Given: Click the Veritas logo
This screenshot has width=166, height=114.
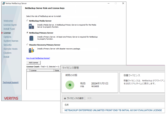Looking at the screenshot, I should pos(11,98).
